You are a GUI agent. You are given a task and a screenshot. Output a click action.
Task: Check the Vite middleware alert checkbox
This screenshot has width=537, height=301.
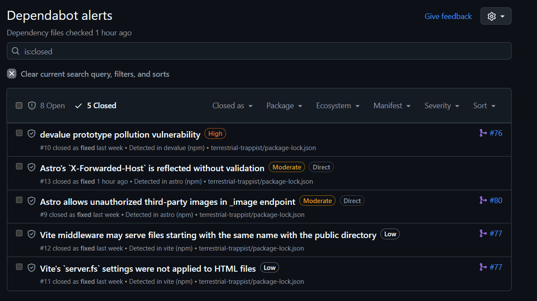point(19,233)
